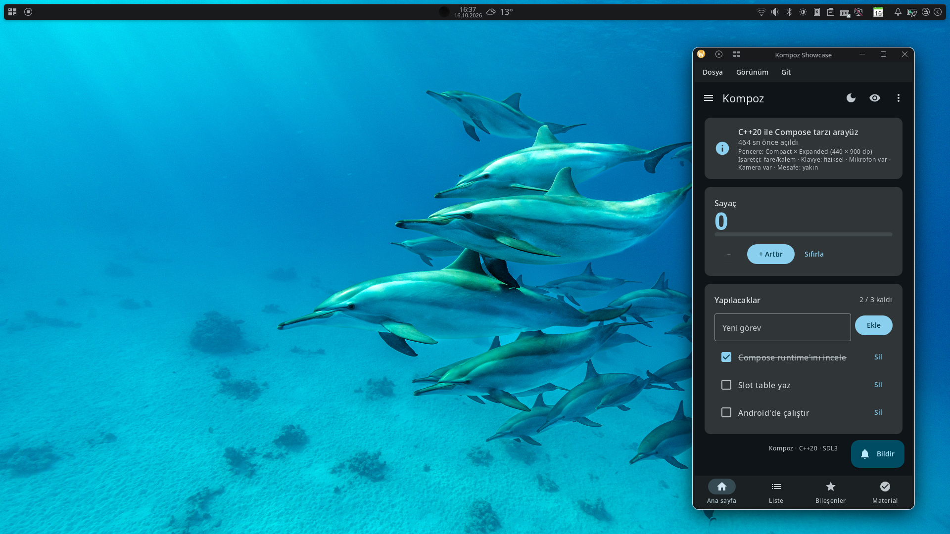This screenshot has height=534, width=950.
Task: Click the circle-dot pin icon in the title bar
Action: coord(719,54)
